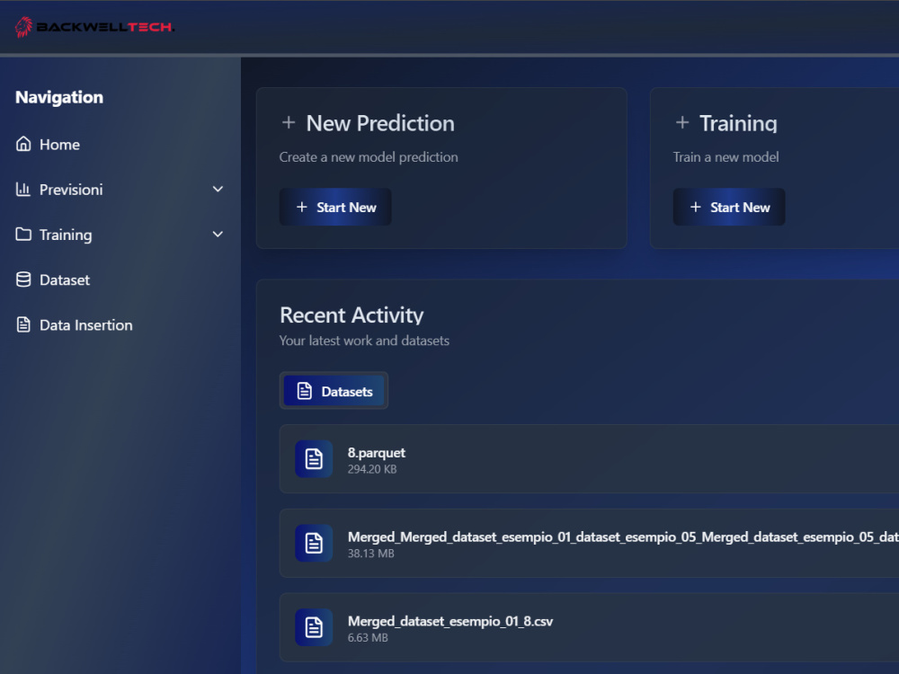Click the Training card title
The image size is (899, 674).
738,123
